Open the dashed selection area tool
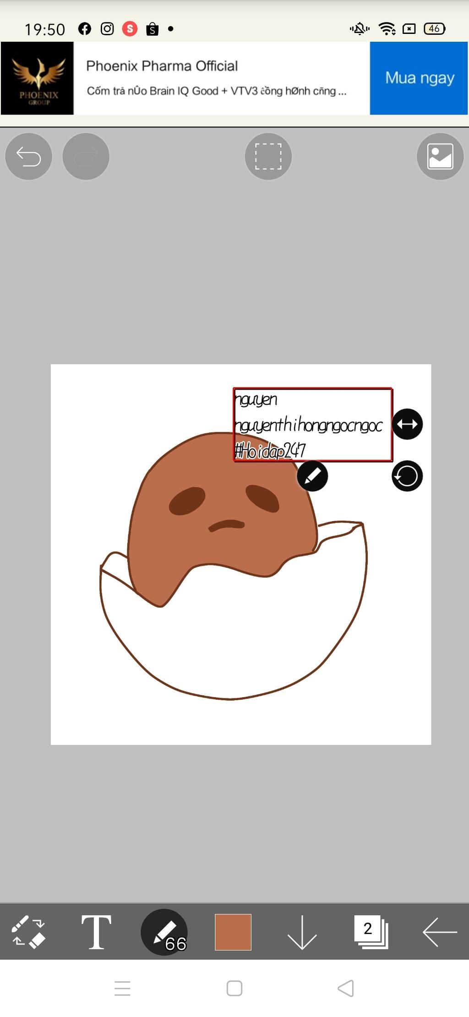469x1017 pixels. click(x=268, y=156)
